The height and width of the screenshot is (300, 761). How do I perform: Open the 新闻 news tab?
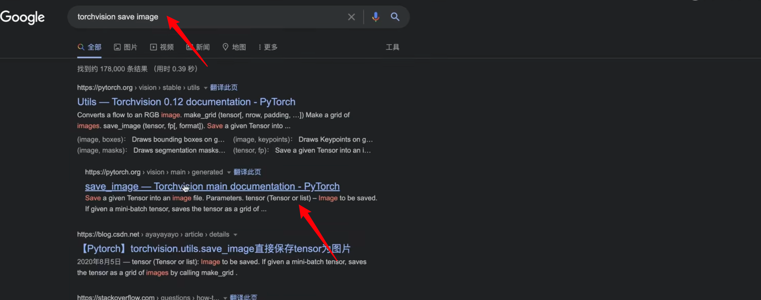198,47
